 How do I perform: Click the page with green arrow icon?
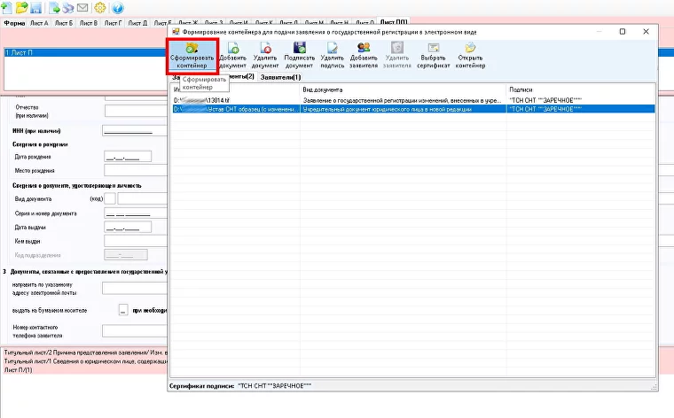(x=54, y=8)
